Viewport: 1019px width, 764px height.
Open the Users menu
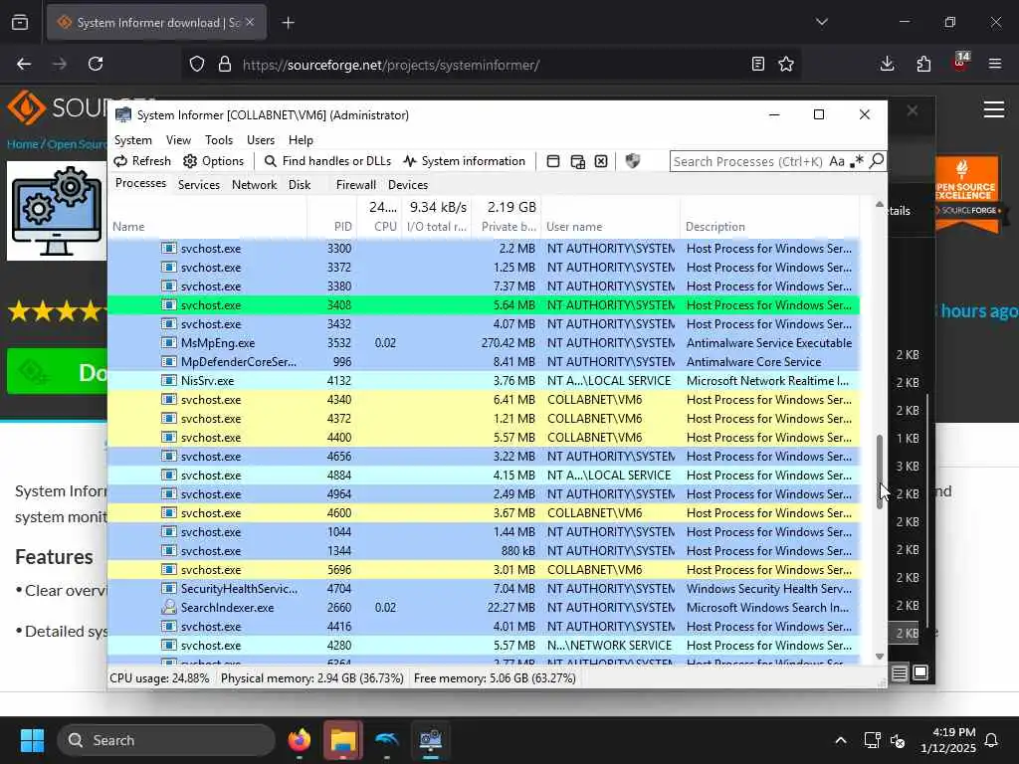click(x=261, y=140)
